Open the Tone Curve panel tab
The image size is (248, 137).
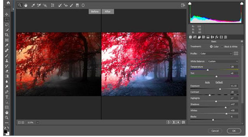[x=195, y=37]
